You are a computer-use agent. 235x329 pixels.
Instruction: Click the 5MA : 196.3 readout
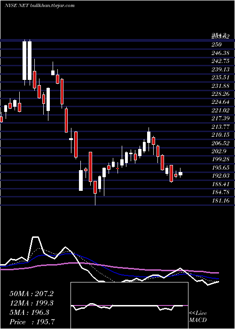[29, 313]
